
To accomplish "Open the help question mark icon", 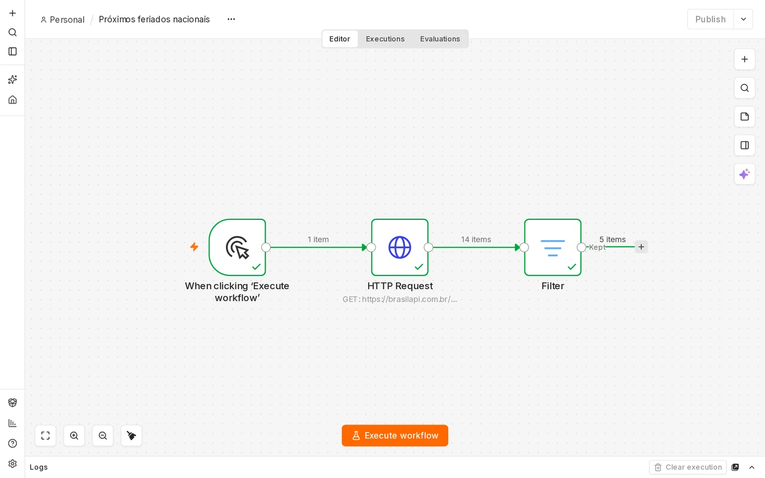I will tap(12, 443).
